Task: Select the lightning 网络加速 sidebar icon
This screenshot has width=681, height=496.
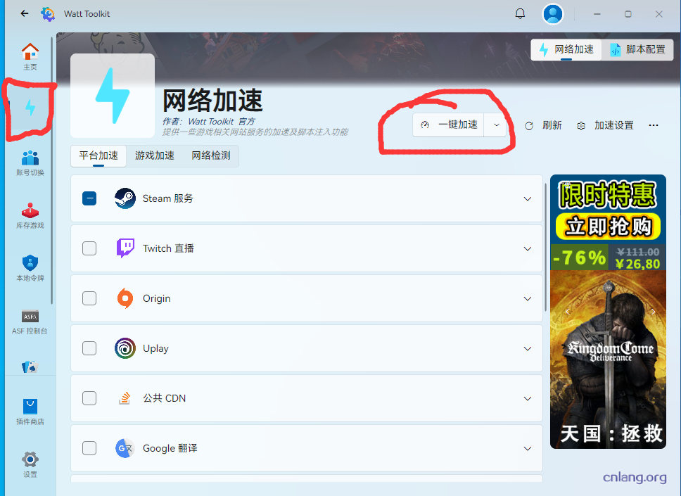Action: pyautogui.click(x=30, y=107)
